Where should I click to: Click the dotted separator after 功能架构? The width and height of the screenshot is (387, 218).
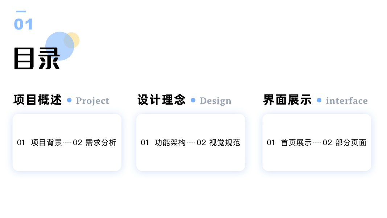coord(191,143)
